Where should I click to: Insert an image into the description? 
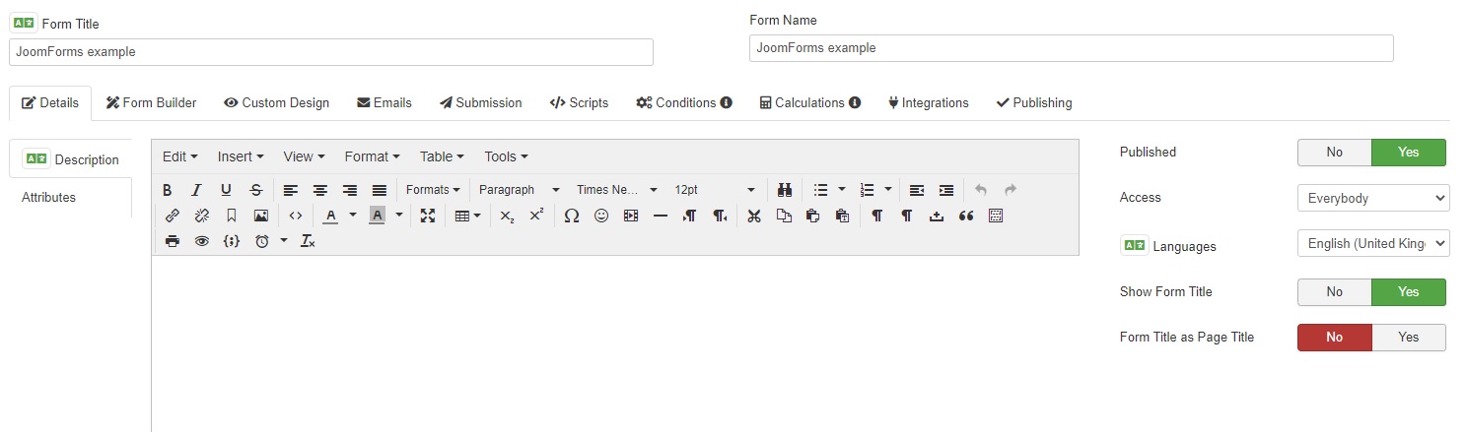tap(261, 216)
